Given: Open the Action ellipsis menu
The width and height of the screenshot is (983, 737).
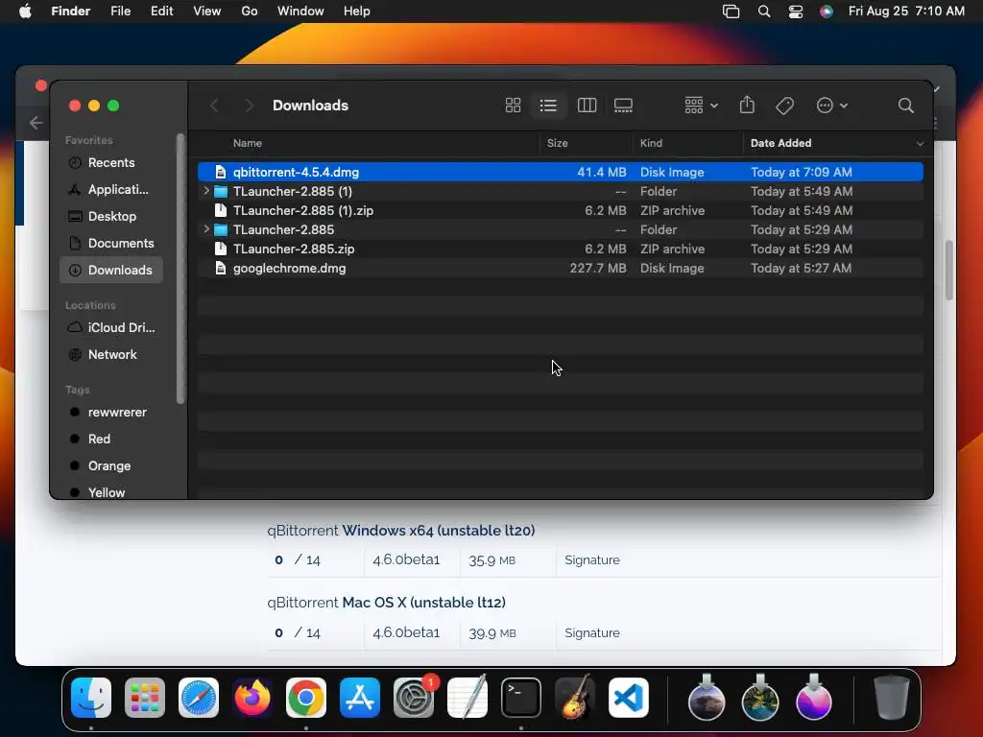Looking at the screenshot, I should tap(832, 106).
